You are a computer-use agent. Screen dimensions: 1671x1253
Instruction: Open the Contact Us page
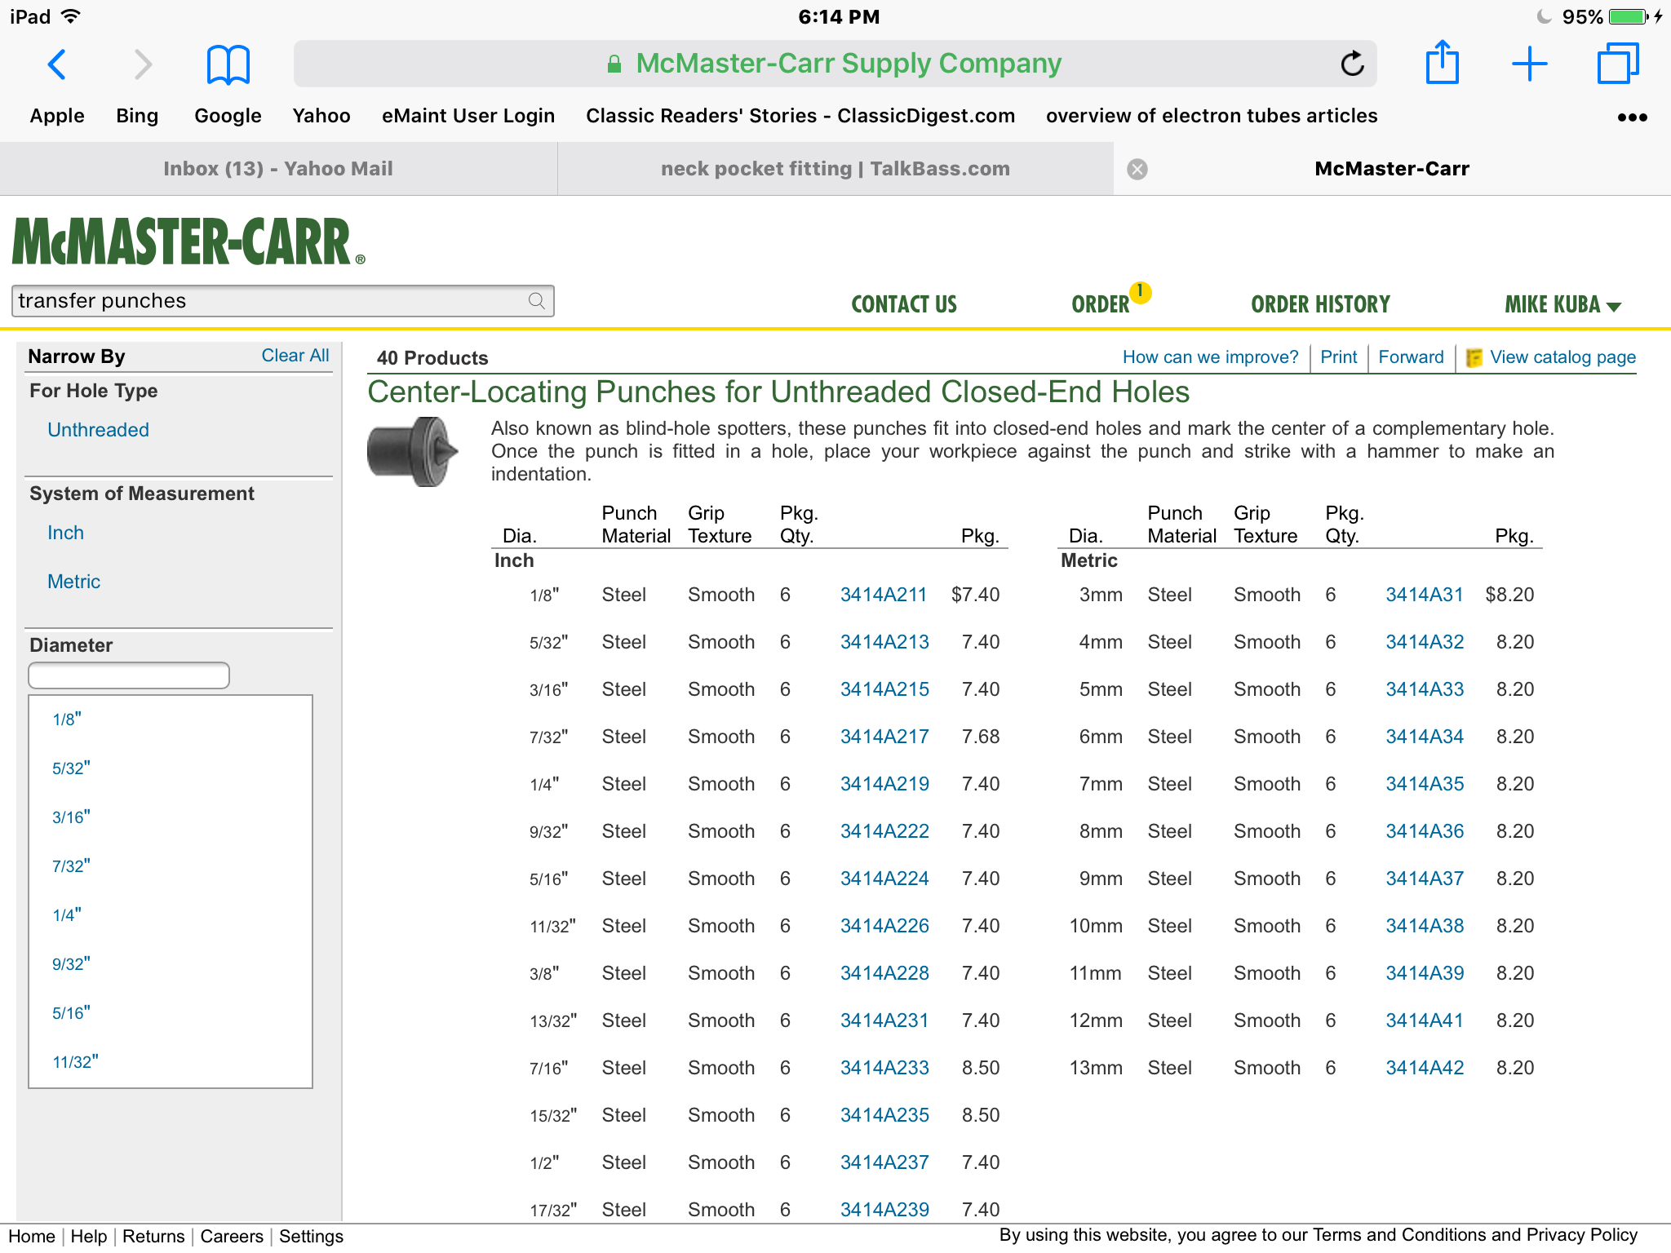(x=904, y=305)
